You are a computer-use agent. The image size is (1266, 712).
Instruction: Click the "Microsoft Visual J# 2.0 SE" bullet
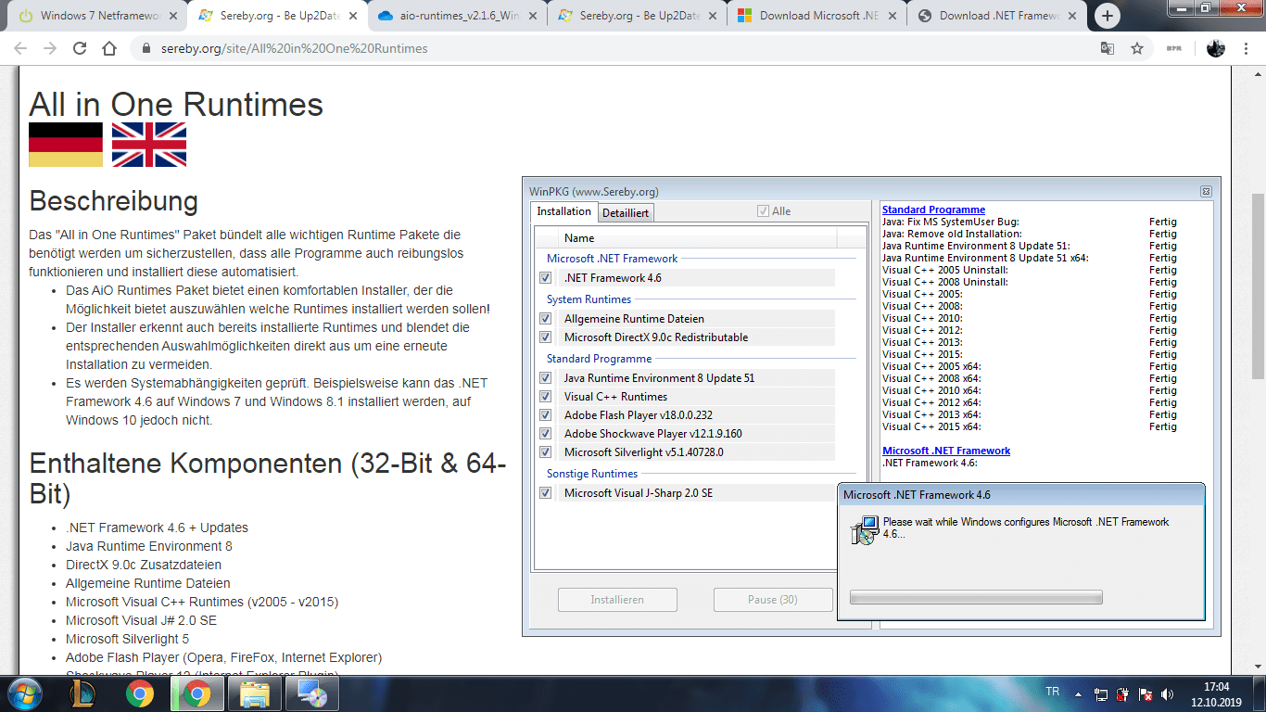tap(141, 620)
